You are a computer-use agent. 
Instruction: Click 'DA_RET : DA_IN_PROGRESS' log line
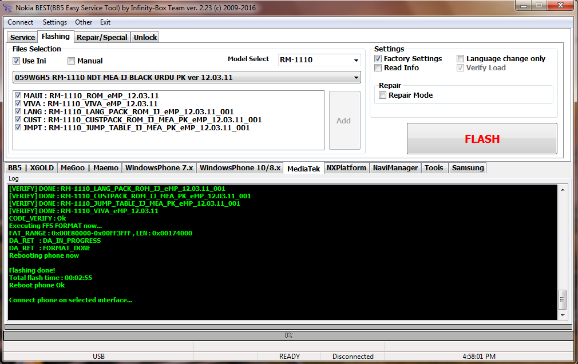click(55, 241)
